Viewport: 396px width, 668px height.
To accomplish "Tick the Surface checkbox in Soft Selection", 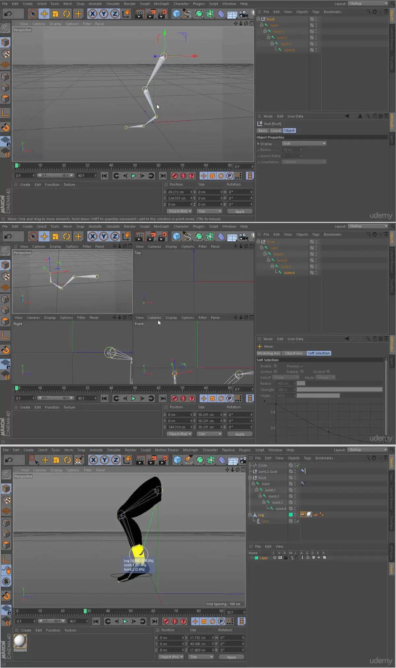I will click(x=275, y=372).
